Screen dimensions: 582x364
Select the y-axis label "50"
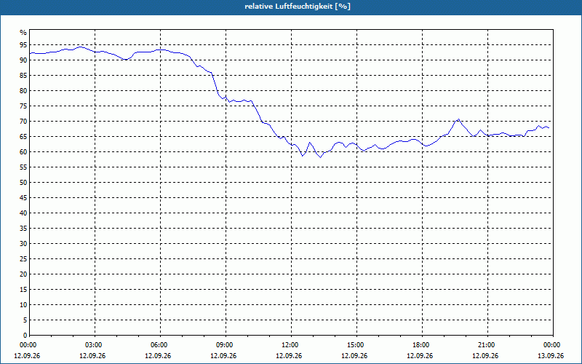[x=23, y=183]
